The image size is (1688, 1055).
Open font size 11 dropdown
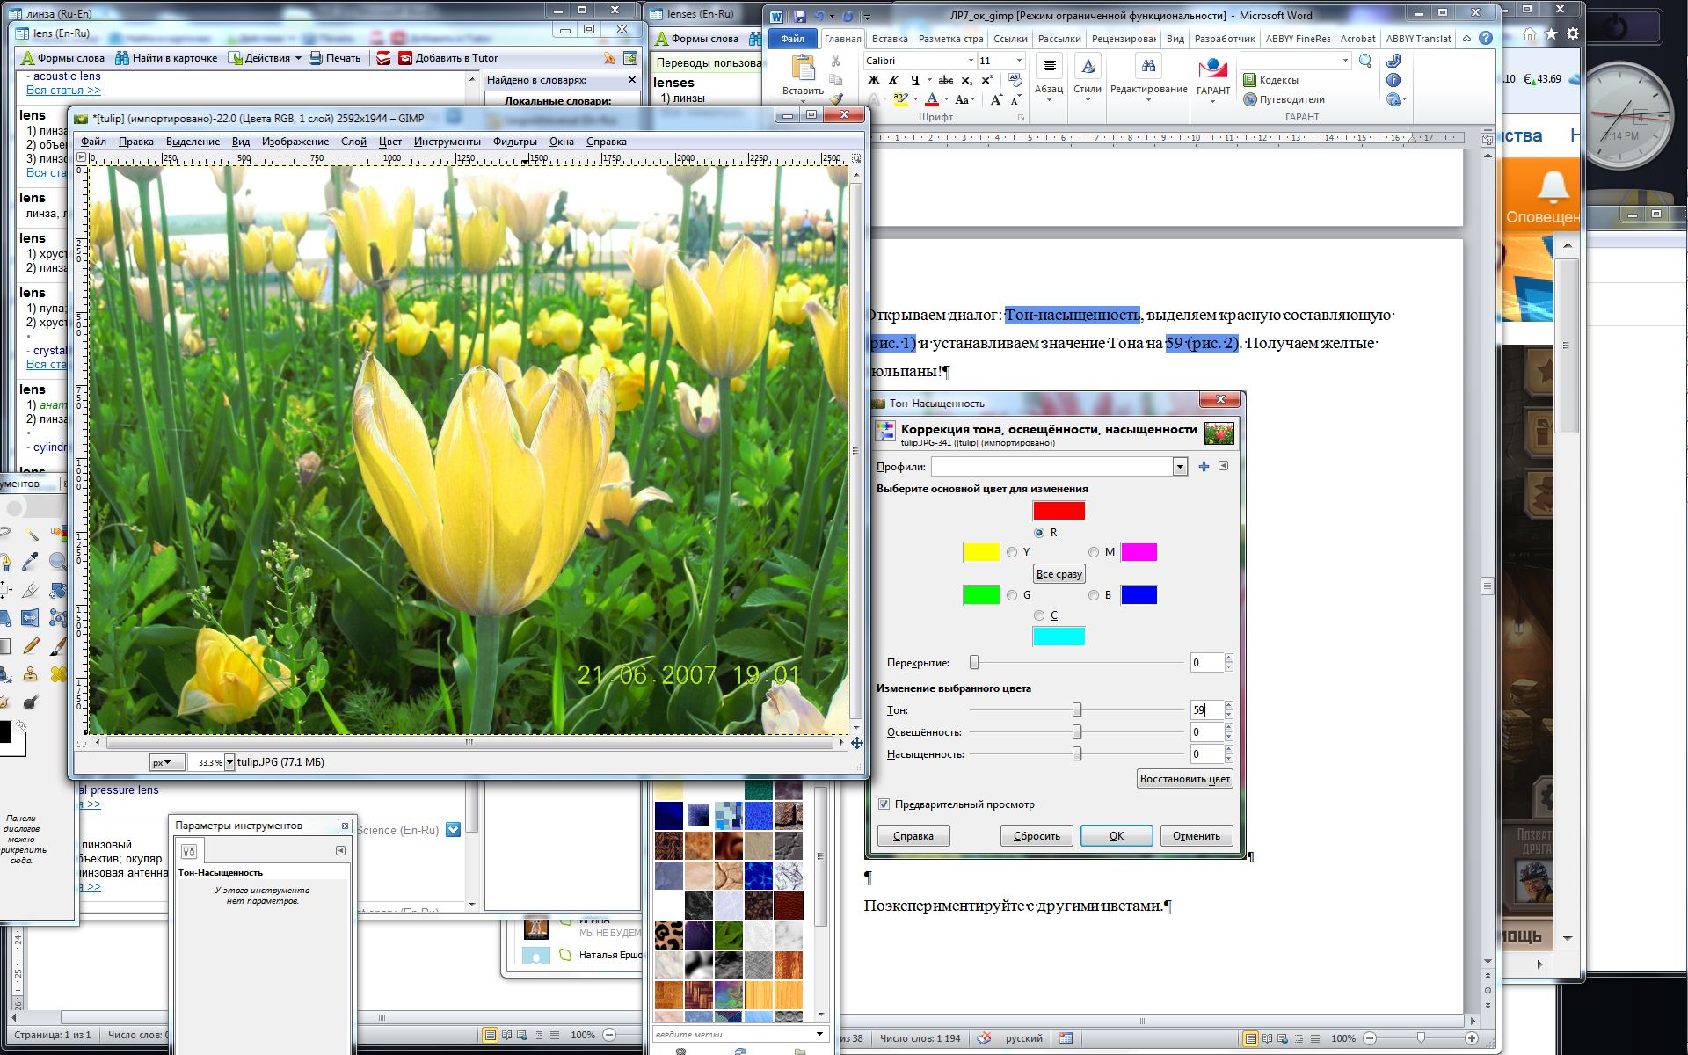pos(1019,61)
